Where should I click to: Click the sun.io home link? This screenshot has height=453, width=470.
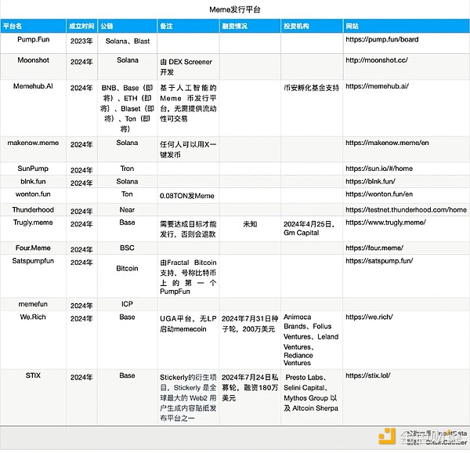click(x=379, y=169)
